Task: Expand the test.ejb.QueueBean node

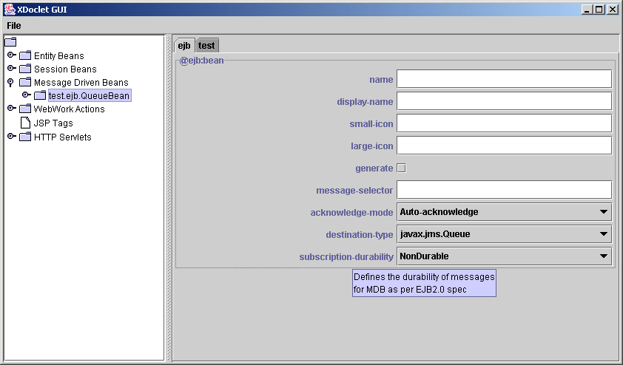Action: [x=26, y=95]
